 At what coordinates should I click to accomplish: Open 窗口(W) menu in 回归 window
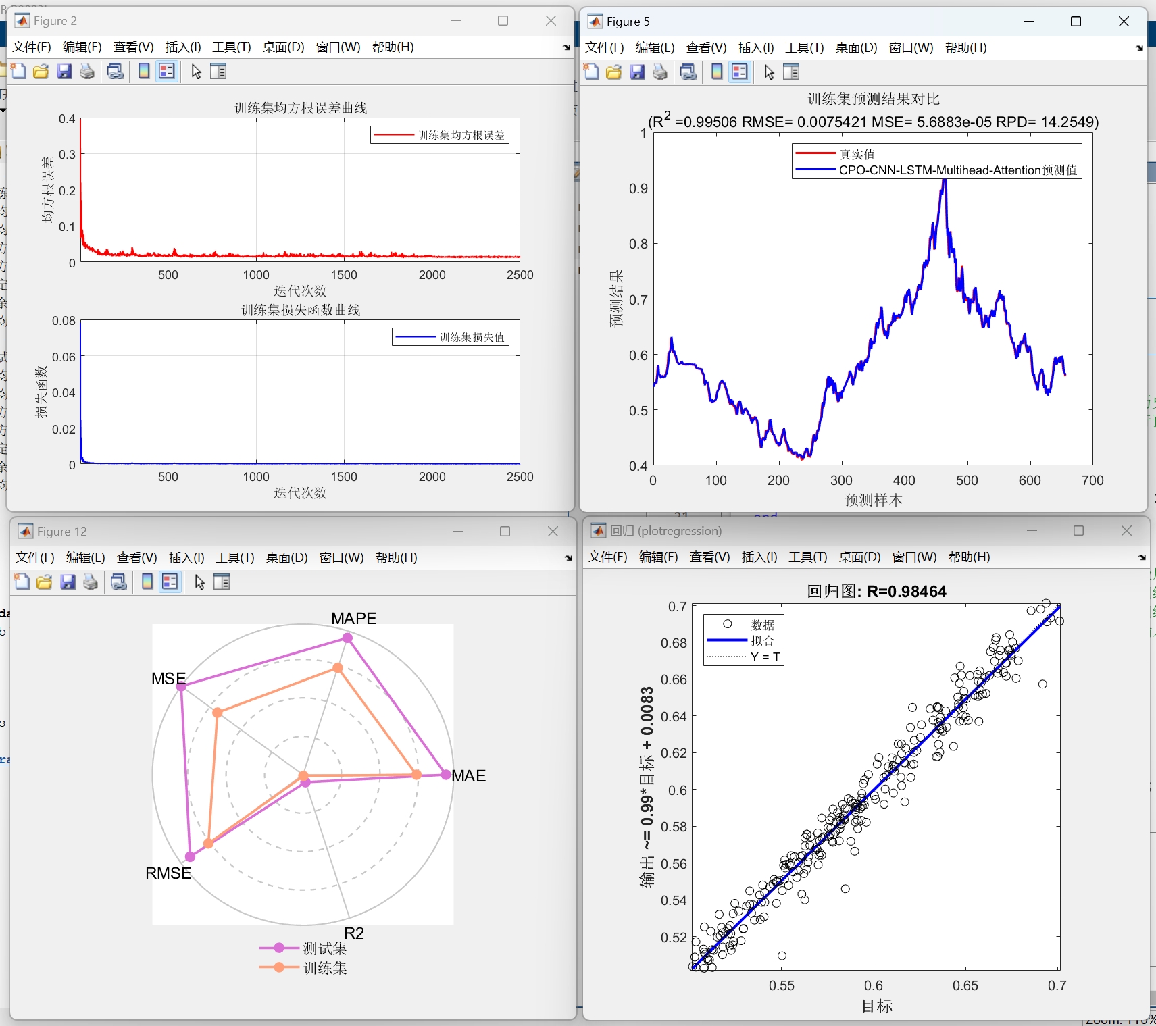(x=914, y=557)
